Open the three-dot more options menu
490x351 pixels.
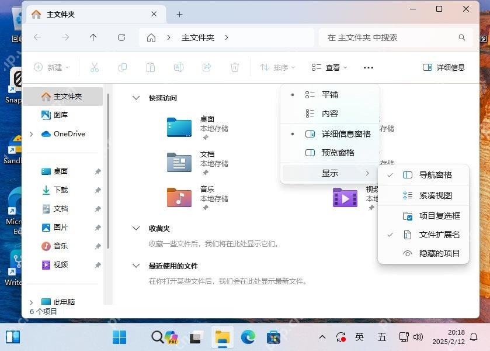(x=369, y=68)
